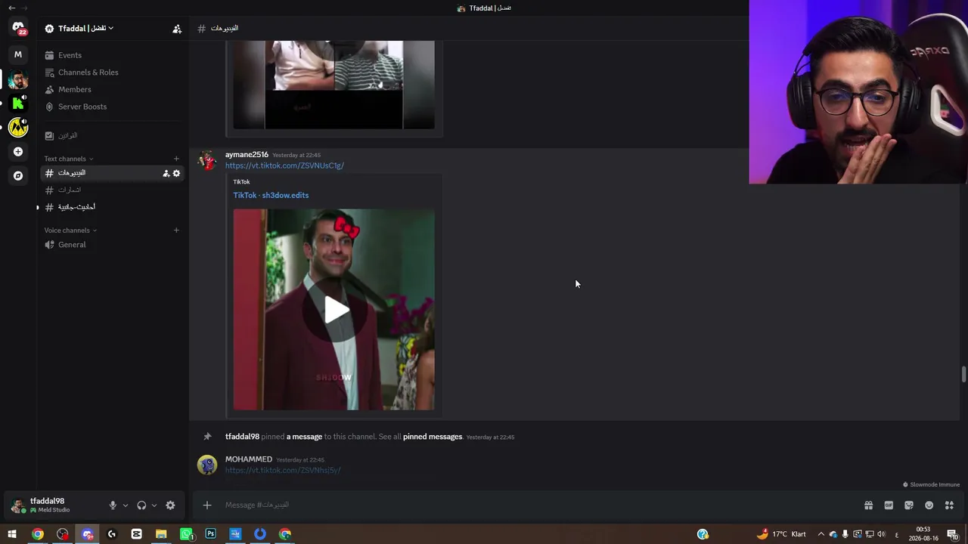968x544 pixels.
Task: Toggle headphone deafen
Action: (x=141, y=505)
